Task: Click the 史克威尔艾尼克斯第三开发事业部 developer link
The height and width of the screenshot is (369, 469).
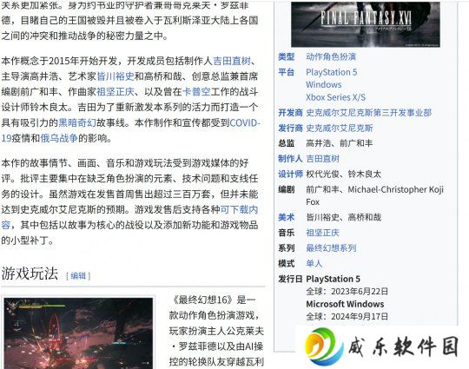Action: [x=369, y=113]
